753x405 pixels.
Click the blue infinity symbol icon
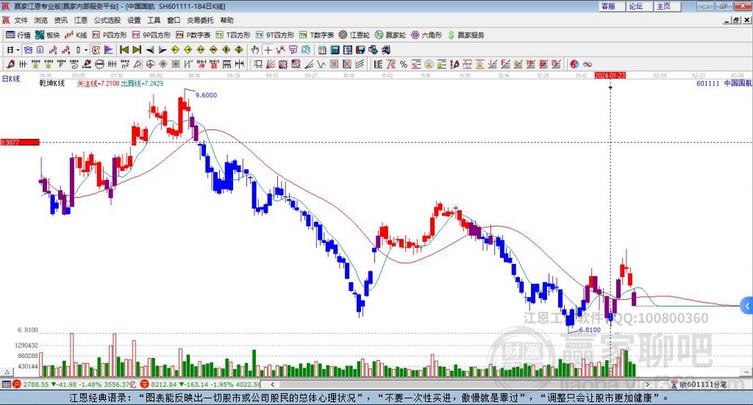pyautogui.click(x=588, y=64)
